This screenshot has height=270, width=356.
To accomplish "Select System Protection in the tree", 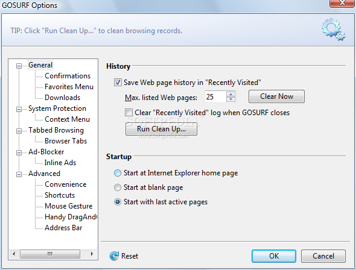I will (57, 108).
